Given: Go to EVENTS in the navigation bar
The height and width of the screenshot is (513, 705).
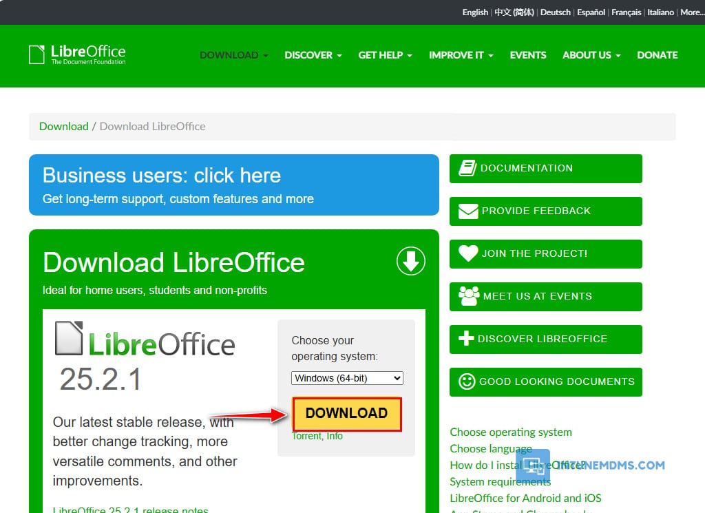Looking at the screenshot, I should coord(528,55).
